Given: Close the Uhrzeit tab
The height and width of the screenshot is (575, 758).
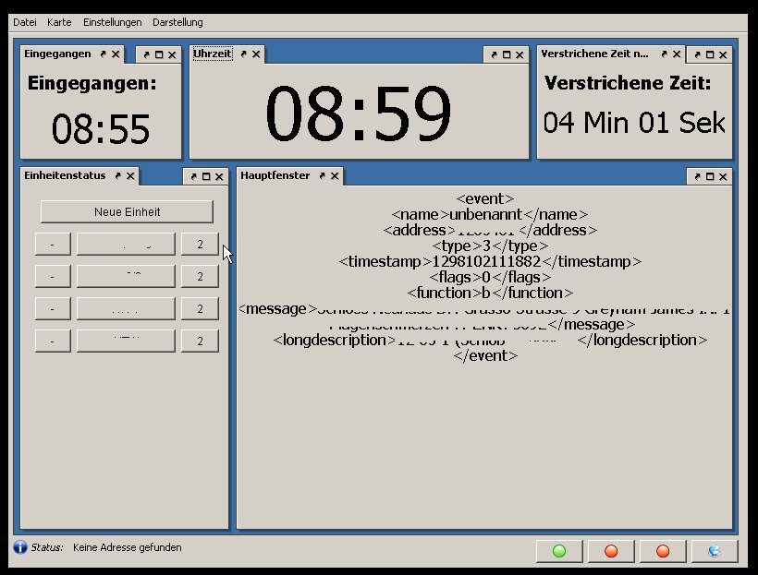Looking at the screenshot, I should pyautogui.click(x=255, y=54).
